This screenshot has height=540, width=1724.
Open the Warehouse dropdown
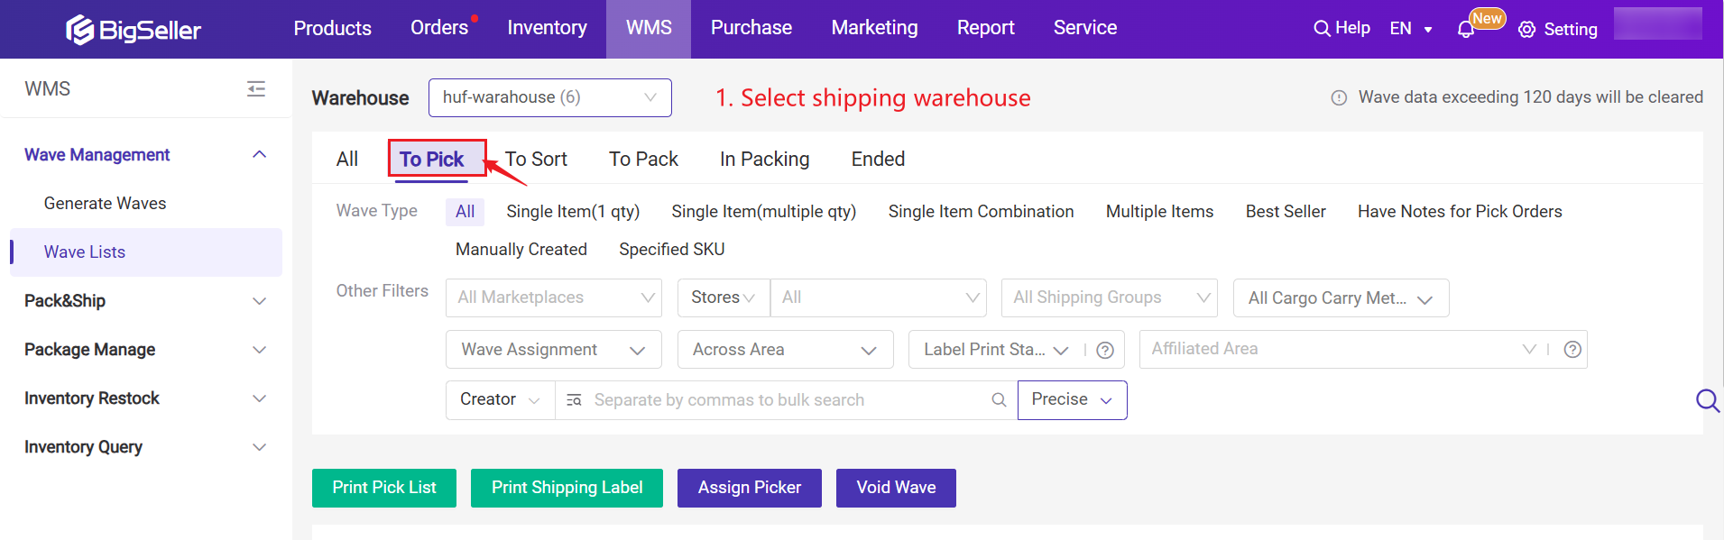[x=549, y=97]
